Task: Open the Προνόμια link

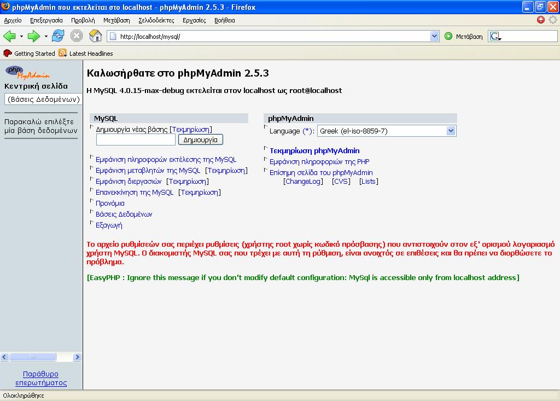Action: pyautogui.click(x=110, y=204)
